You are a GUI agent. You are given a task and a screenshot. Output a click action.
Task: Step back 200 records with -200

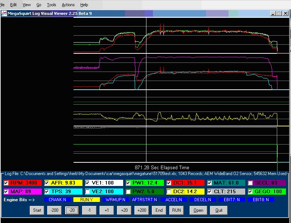[54, 210]
